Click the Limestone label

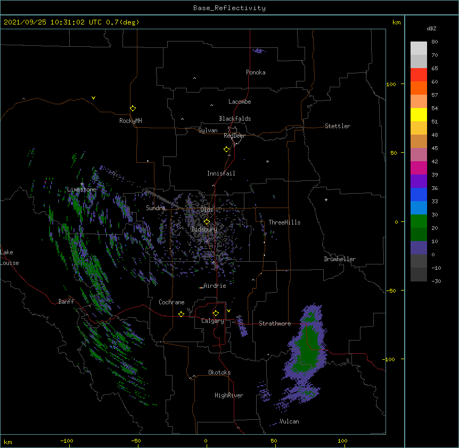pyautogui.click(x=81, y=189)
